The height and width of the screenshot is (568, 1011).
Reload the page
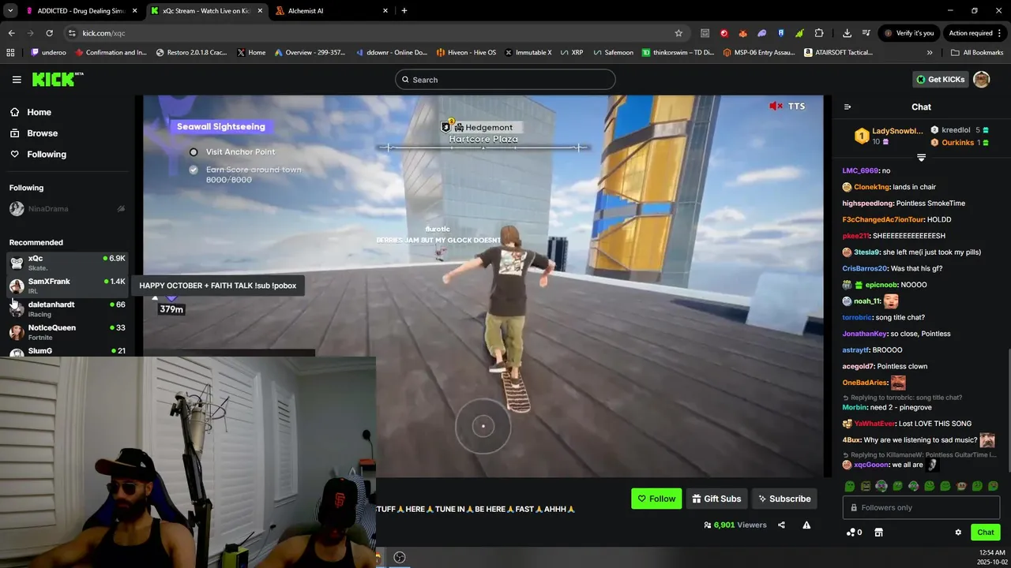(x=49, y=33)
